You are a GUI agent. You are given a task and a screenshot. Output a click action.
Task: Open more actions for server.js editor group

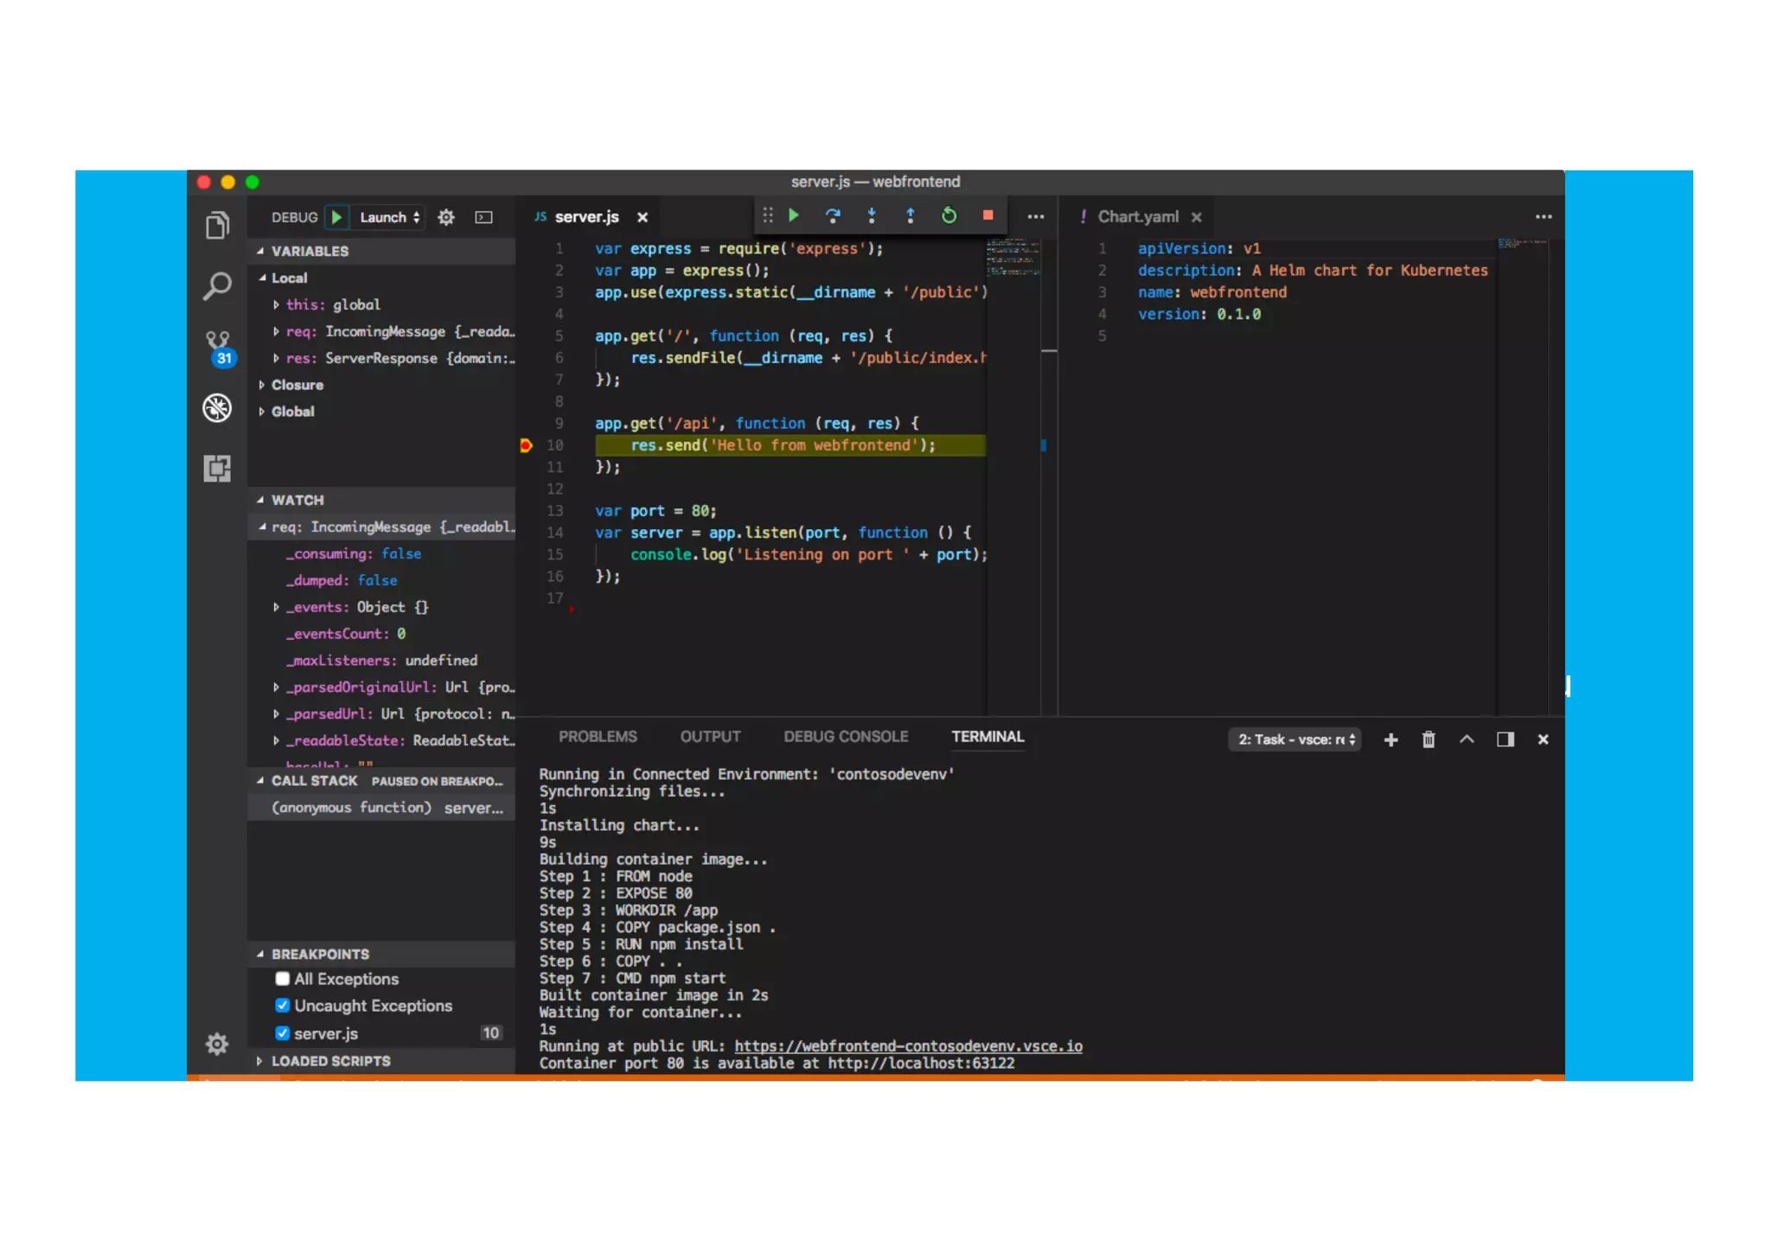1036,217
